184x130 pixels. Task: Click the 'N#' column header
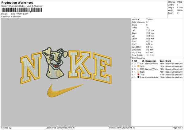click(136, 61)
